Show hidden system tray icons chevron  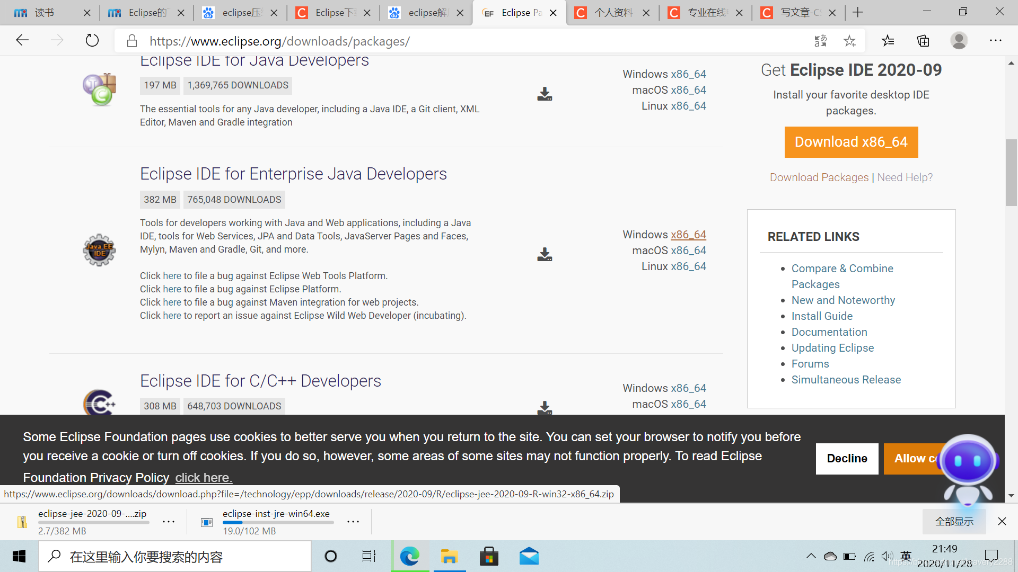click(x=811, y=556)
